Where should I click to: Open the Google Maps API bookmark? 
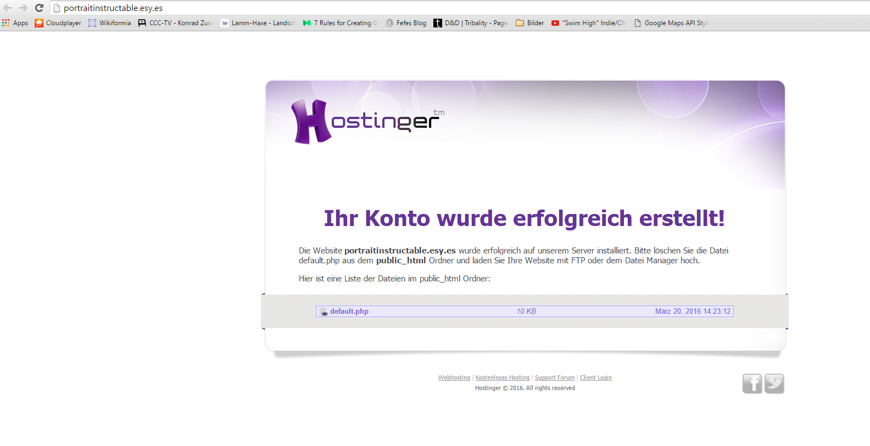[671, 23]
